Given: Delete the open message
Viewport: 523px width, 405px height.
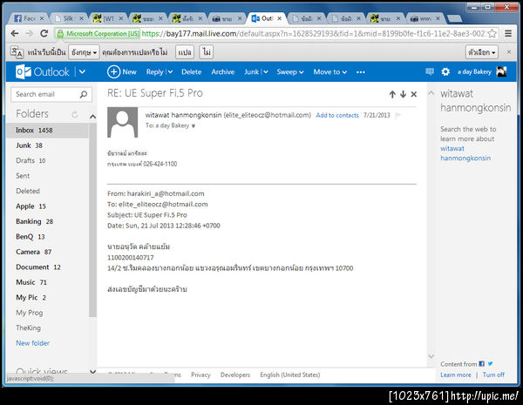Looking at the screenshot, I should click(192, 71).
